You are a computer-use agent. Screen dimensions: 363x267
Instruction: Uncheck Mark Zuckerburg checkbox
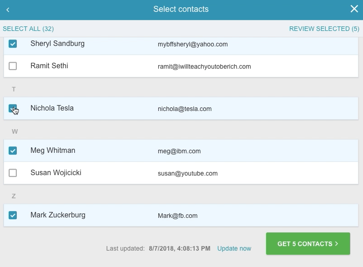coord(13,215)
